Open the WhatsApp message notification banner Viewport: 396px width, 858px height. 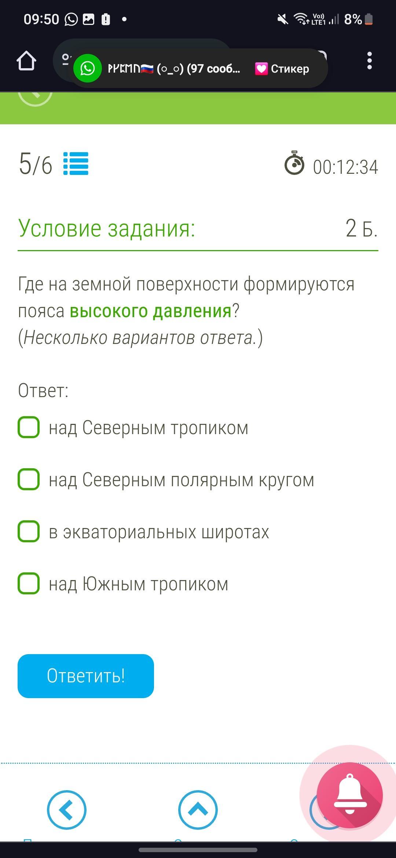174,69
